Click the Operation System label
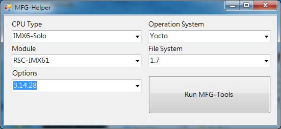This screenshot has height=129, width=281. (176, 24)
